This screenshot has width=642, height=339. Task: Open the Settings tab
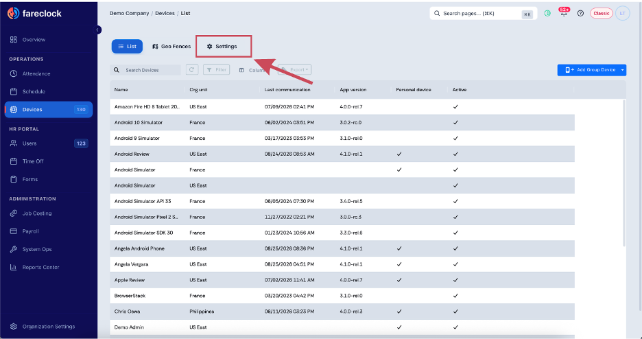pyautogui.click(x=224, y=46)
